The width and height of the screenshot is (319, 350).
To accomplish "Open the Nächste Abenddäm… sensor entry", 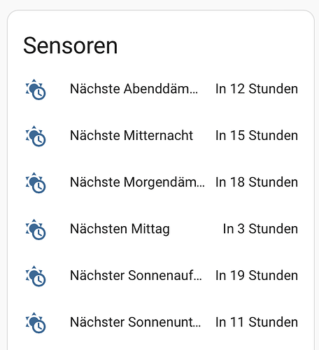I will tap(134, 89).
